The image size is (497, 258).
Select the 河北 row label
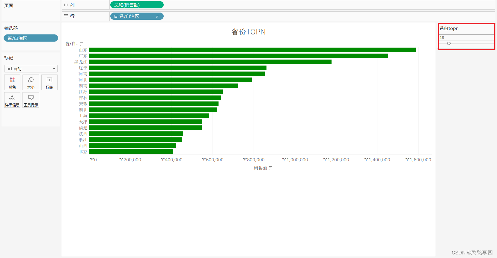(83, 80)
